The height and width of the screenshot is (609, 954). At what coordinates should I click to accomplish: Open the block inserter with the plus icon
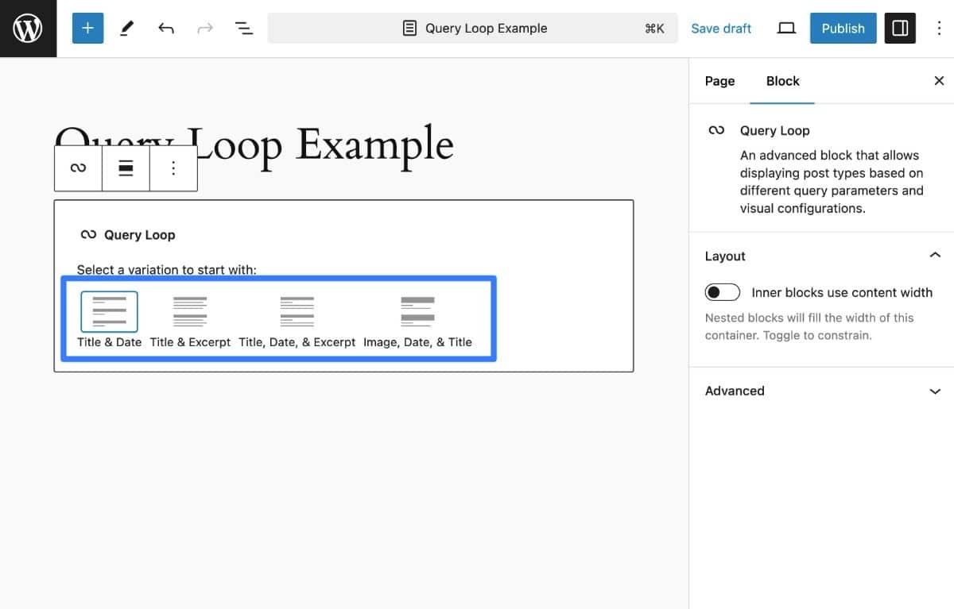point(87,28)
